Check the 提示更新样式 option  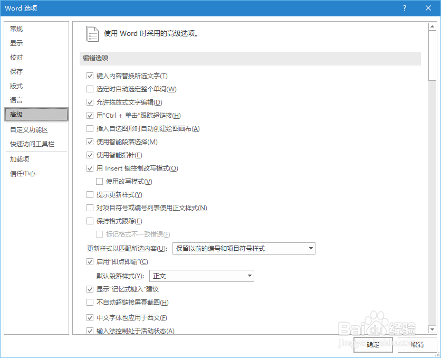tap(90, 194)
